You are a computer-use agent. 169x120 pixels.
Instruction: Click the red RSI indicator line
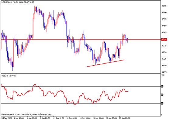(64, 94)
